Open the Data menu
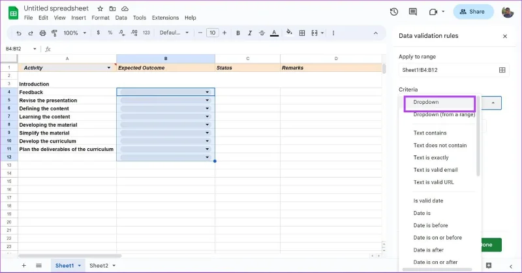The image size is (522, 273). click(x=121, y=18)
